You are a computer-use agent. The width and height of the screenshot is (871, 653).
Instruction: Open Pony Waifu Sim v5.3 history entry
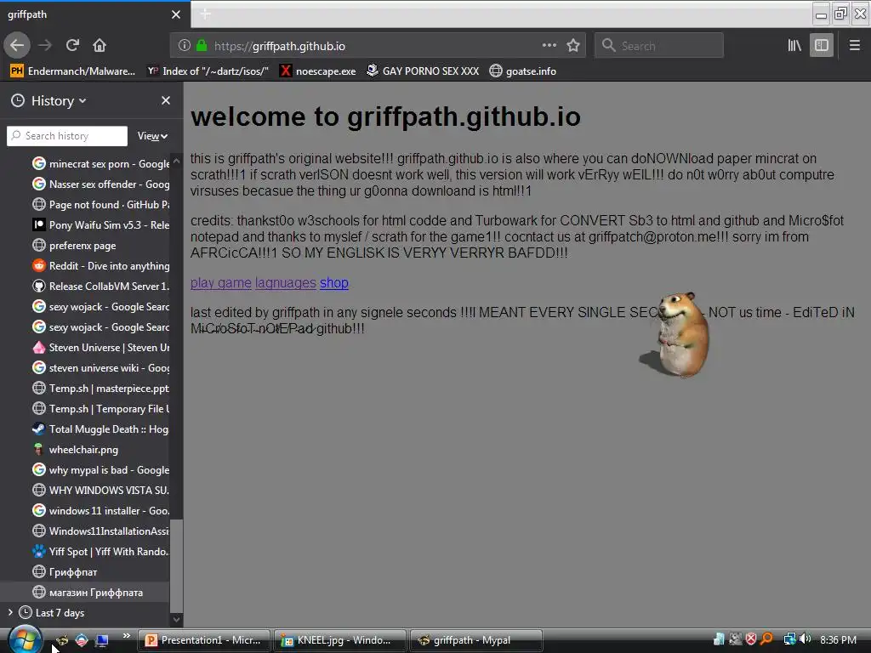[100, 224]
